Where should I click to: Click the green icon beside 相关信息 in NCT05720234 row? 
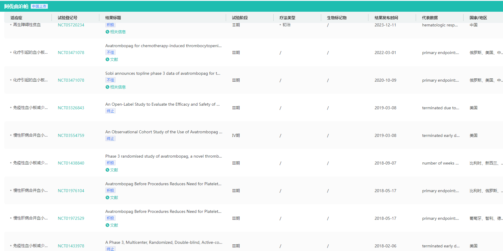(x=107, y=32)
